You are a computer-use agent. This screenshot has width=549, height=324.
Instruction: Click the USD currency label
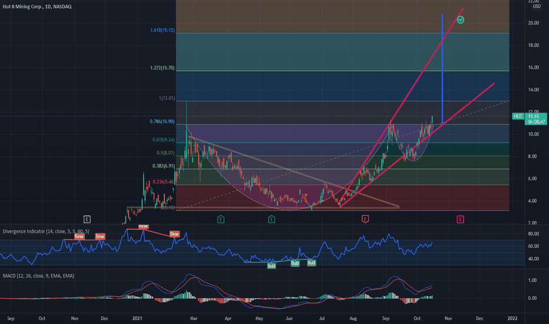(537, 6)
